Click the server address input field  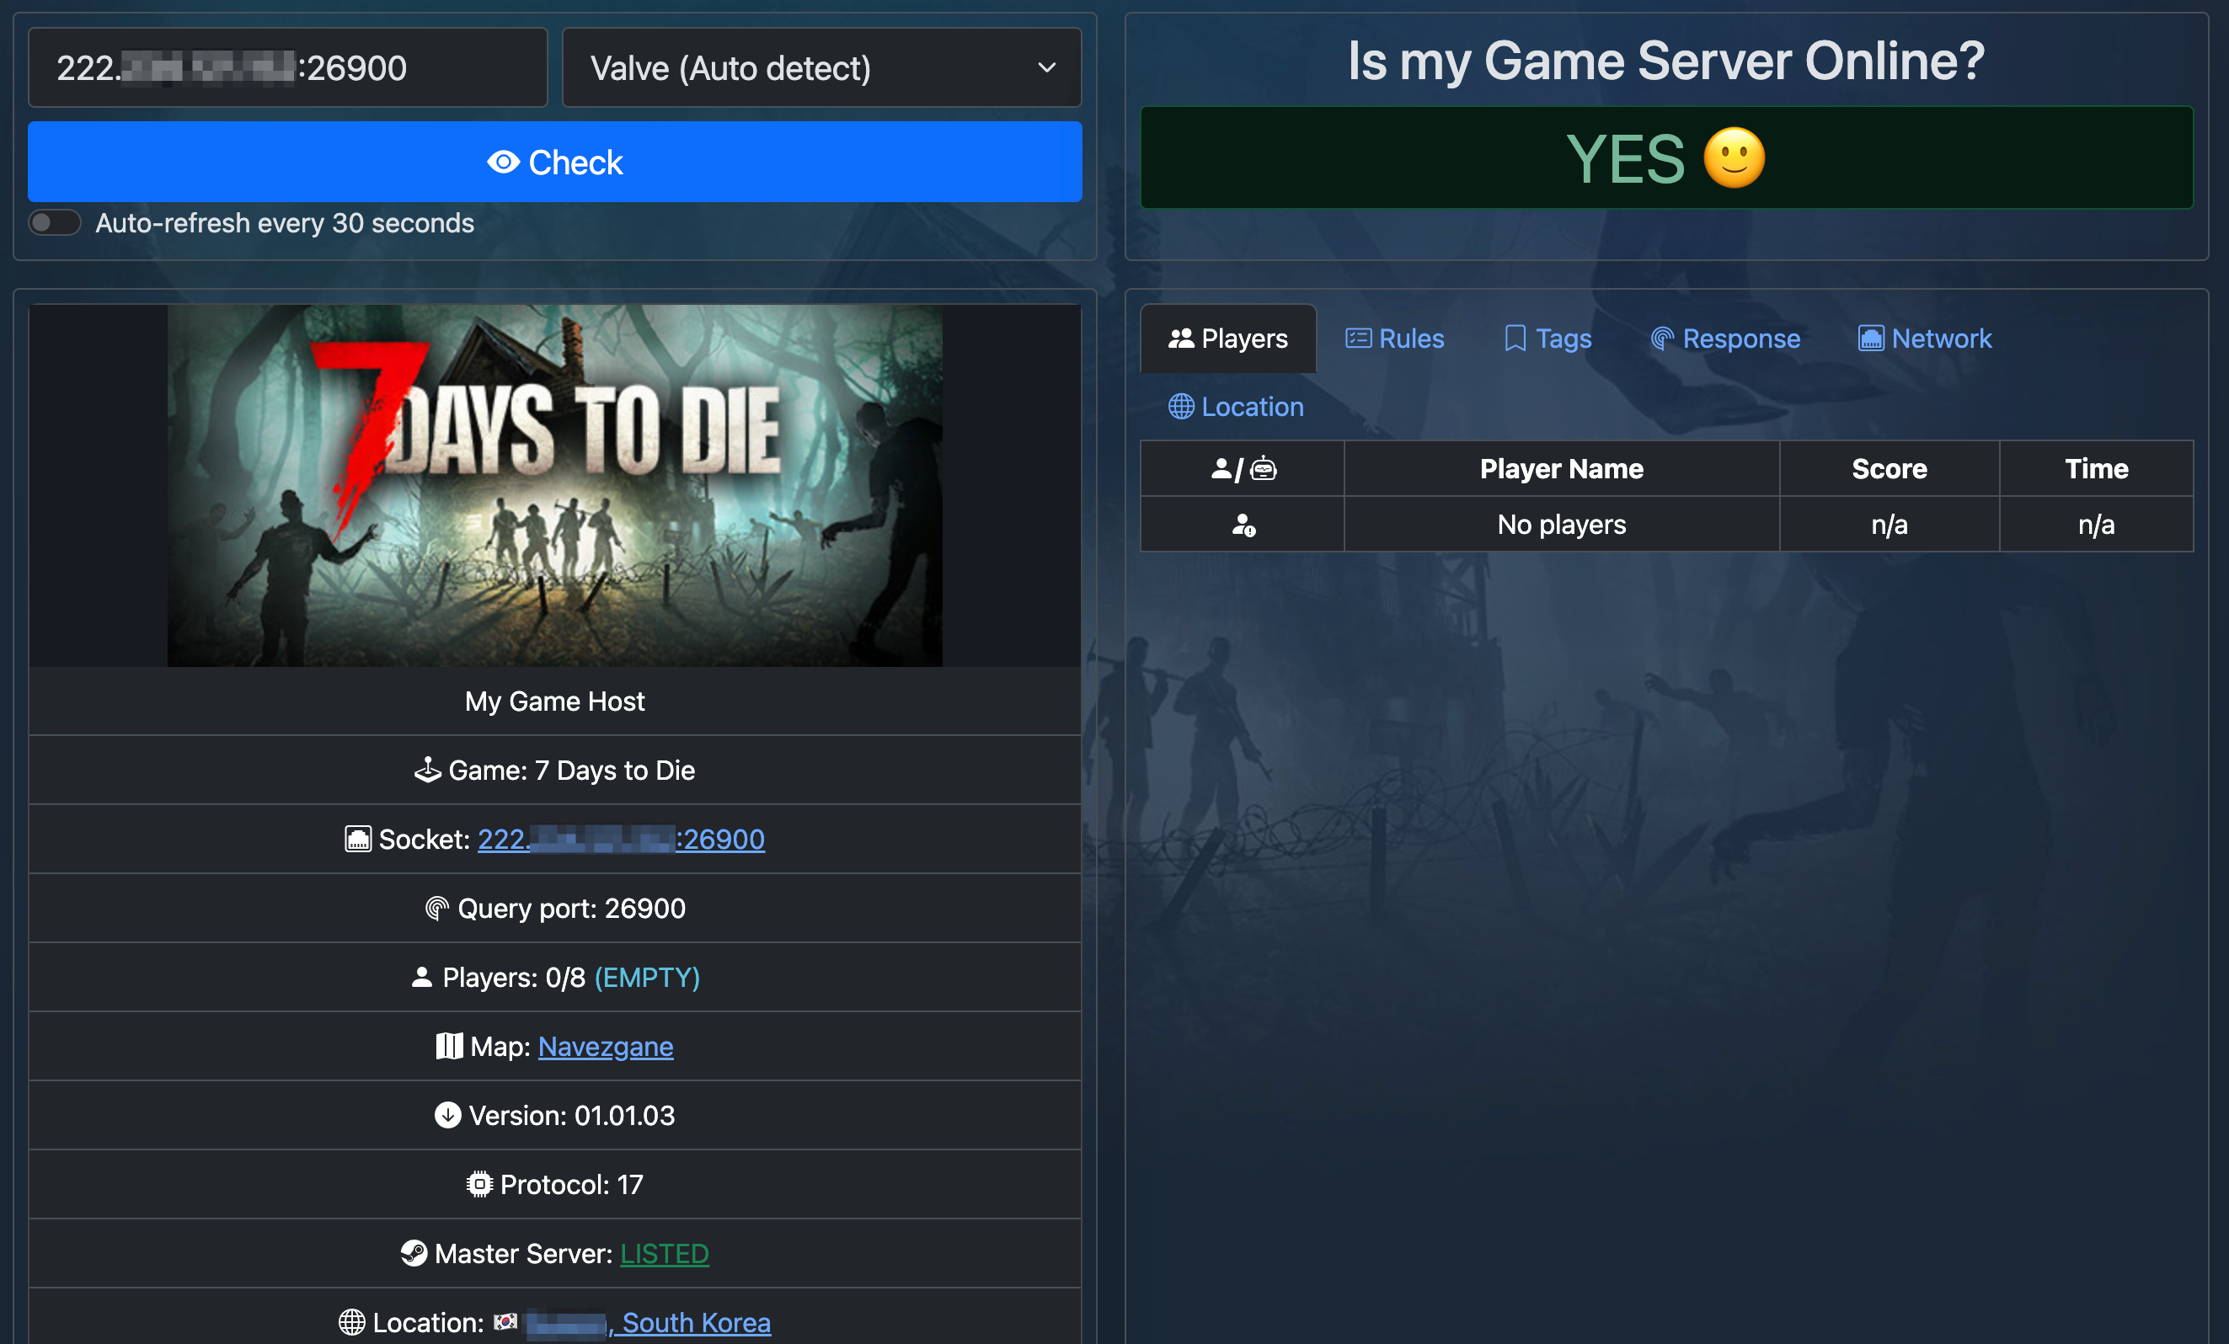coord(287,68)
